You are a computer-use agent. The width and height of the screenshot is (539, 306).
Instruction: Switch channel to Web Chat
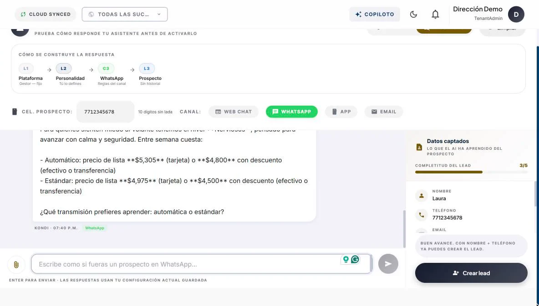coord(234,112)
